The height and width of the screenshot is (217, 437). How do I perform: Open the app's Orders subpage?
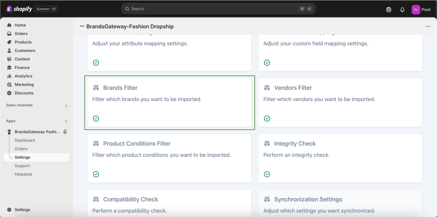(21, 149)
